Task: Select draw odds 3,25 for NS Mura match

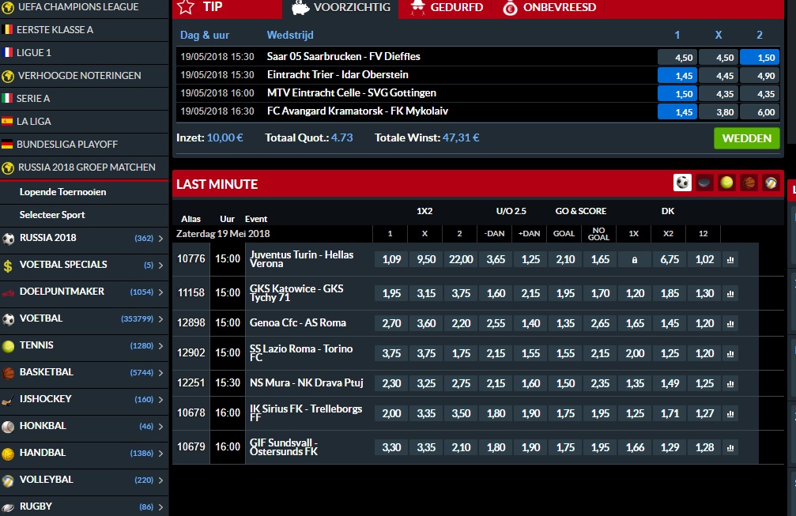Action: [x=426, y=383]
